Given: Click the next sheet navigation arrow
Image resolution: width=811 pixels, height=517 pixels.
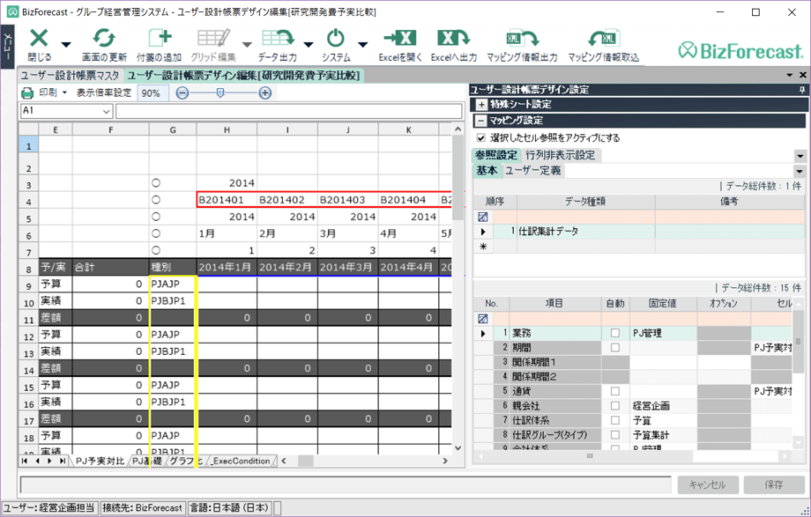Looking at the screenshot, I should pos(49,461).
